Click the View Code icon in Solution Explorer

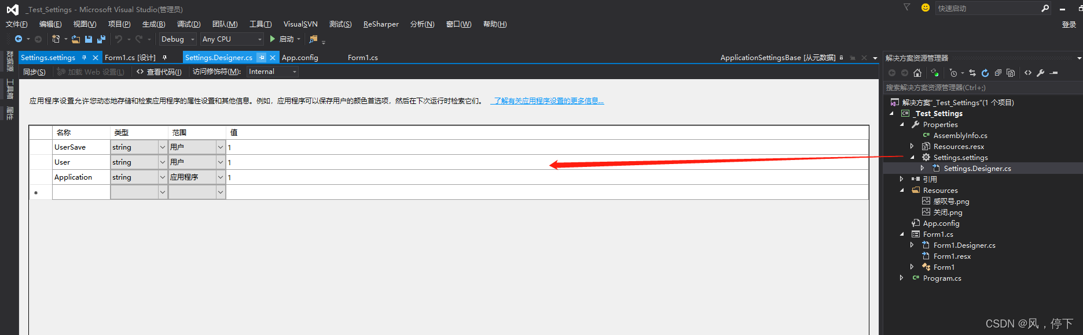click(x=1028, y=73)
